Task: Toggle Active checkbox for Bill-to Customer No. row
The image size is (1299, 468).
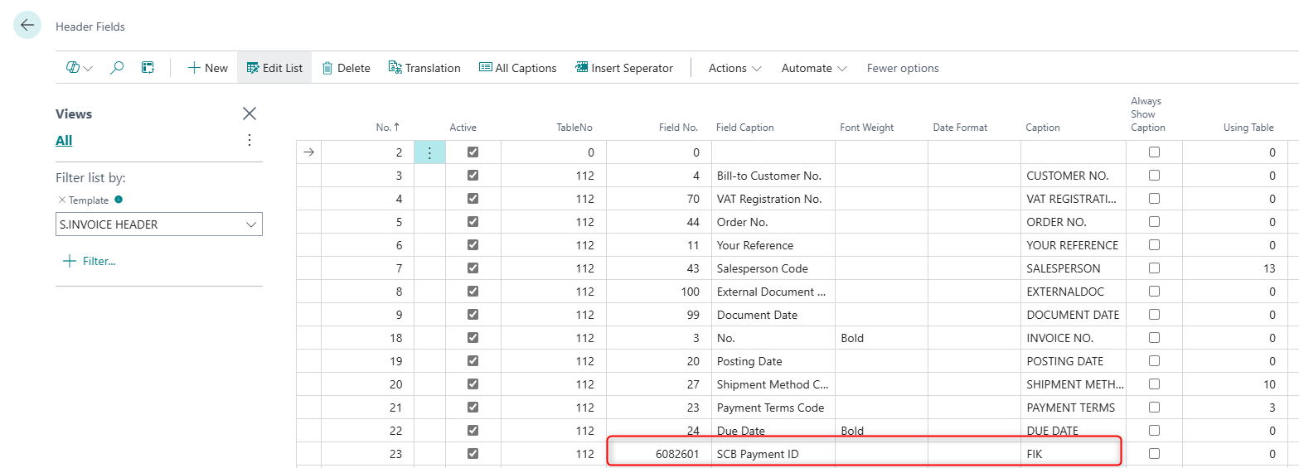Action: click(x=473, y=176)
